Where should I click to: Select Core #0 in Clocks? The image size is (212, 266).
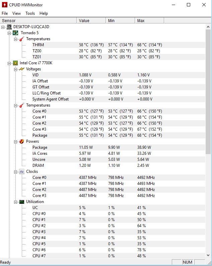pos(119,178)
